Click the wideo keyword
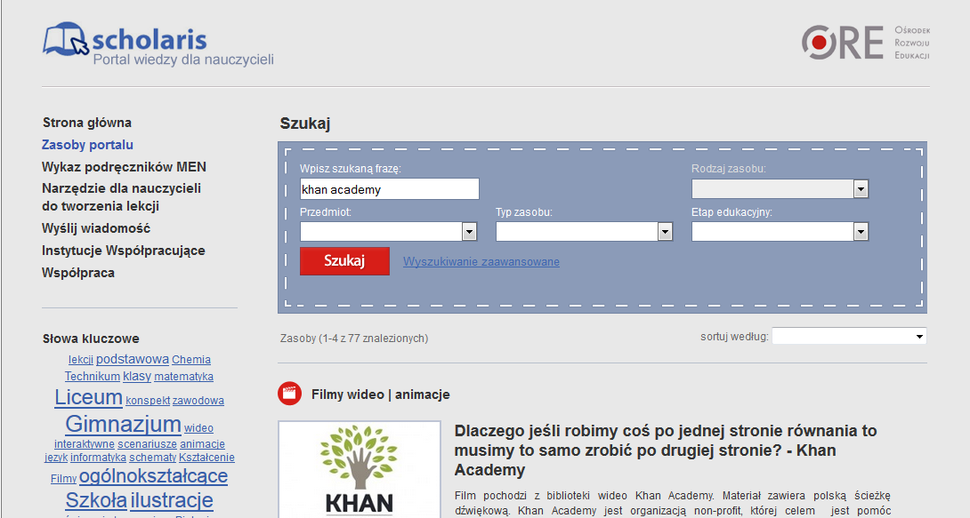970x518 pixels. pyautogui.click(x=198, y=428)
